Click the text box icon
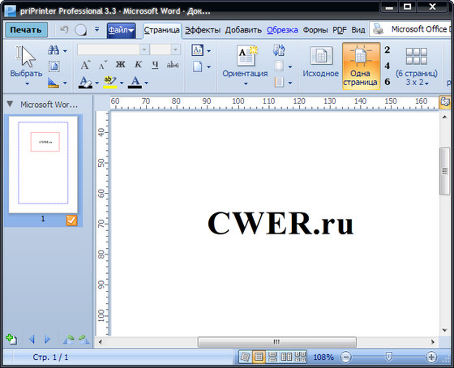Image resolution: width=454 pixels, height=368 pixels. pyautogui.click(x=198, y=50)
